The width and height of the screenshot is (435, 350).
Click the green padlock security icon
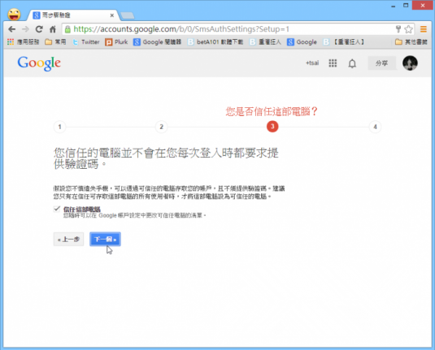coord(67,29)
